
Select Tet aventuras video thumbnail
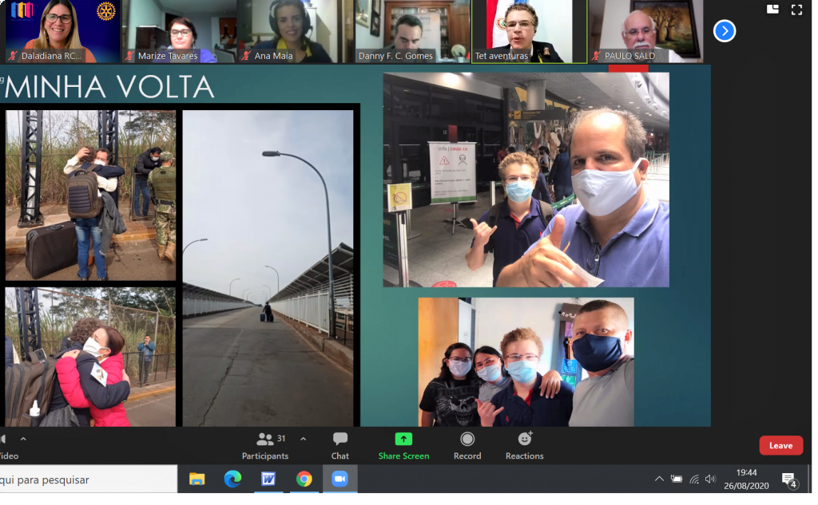529,32
